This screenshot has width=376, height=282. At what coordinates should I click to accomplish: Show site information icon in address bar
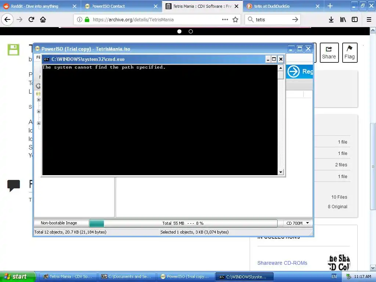pos(80,20)
